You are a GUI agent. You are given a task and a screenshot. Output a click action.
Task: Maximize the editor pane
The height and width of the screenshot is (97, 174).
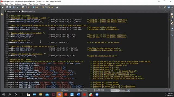(168, 11)
